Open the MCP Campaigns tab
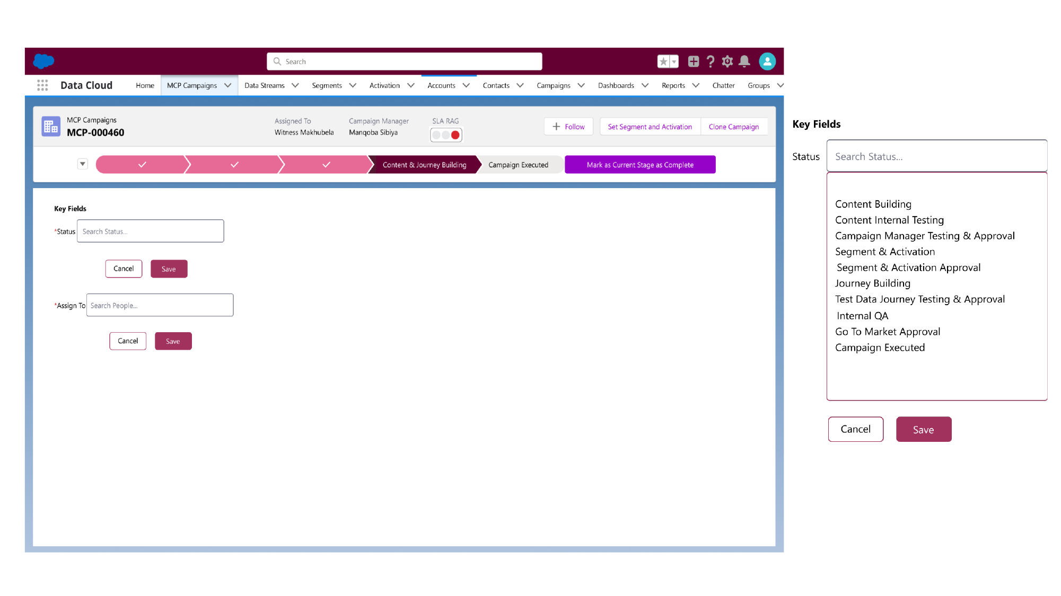The width and height of the screenshot is (1061, 596). [192, 85]
